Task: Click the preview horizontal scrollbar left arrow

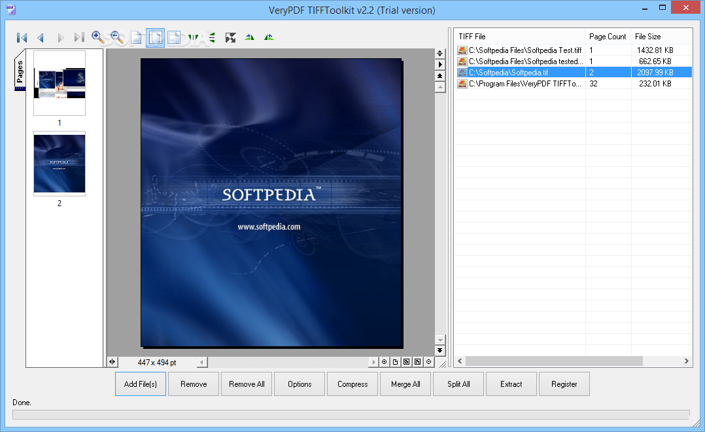Action: click(202, 362)
